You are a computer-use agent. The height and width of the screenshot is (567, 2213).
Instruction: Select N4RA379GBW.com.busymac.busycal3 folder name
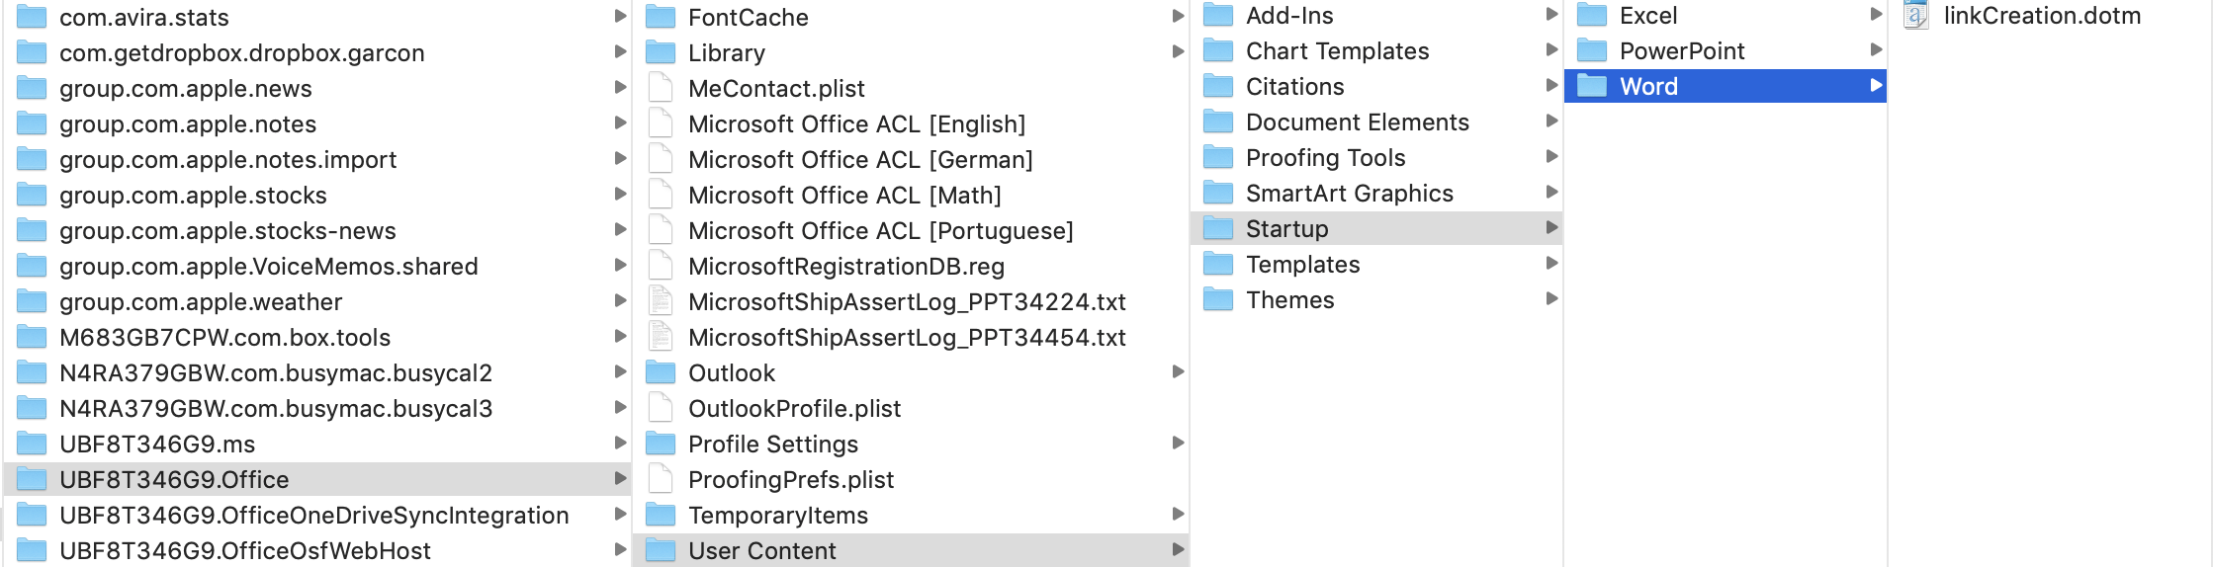276,408
